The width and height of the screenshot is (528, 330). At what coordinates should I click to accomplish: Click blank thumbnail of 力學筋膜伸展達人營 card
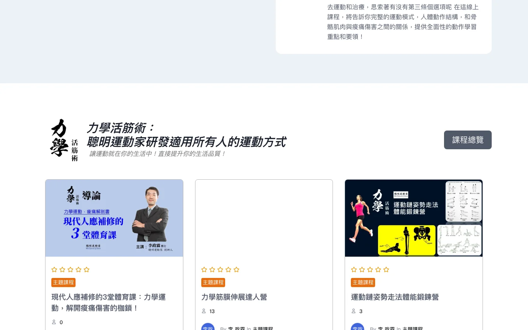264,218
